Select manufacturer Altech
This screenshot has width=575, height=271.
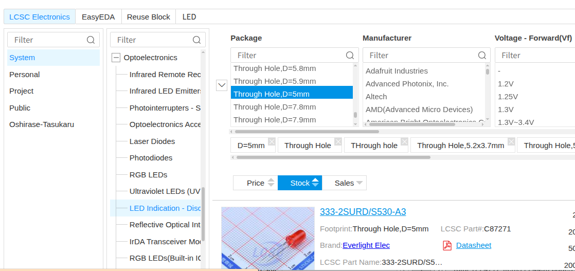tap(376, 97)
